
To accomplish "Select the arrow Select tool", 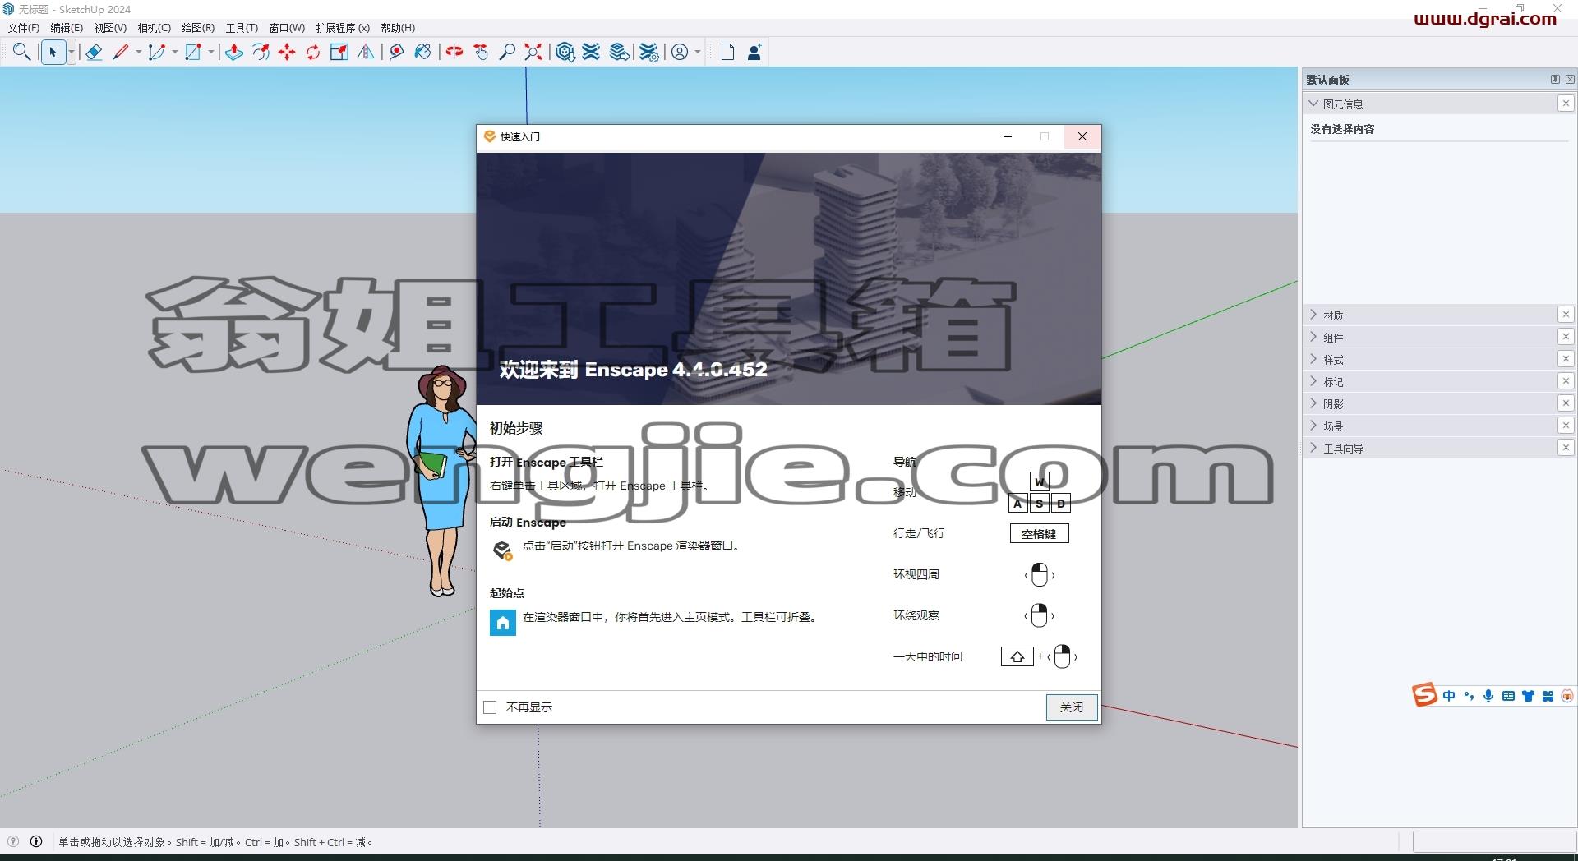I will click(x=53, y=53).
